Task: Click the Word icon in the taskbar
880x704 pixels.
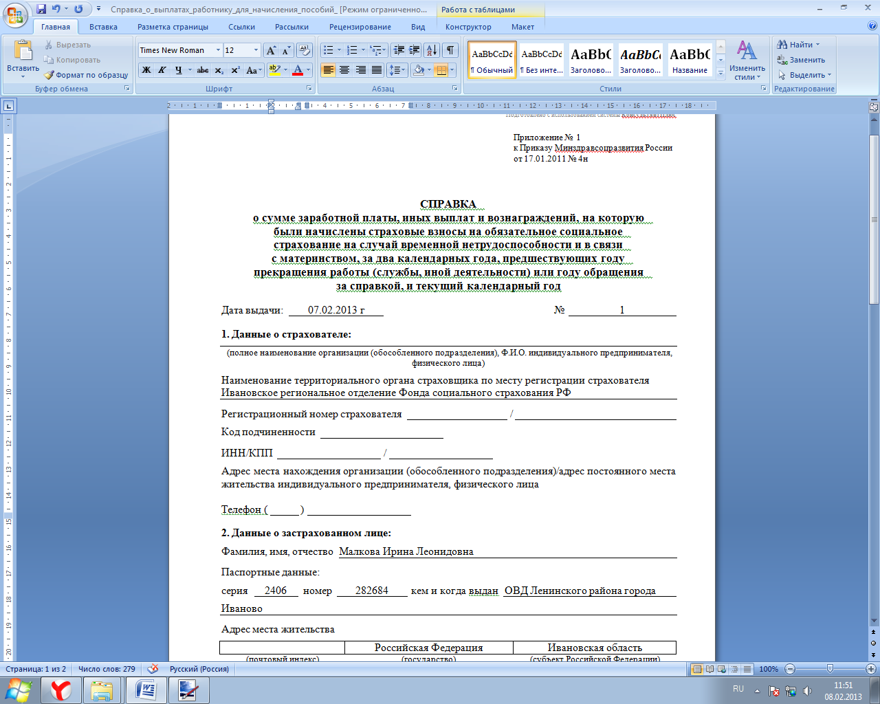Action: pyautogui.click(x=146, y=690)
